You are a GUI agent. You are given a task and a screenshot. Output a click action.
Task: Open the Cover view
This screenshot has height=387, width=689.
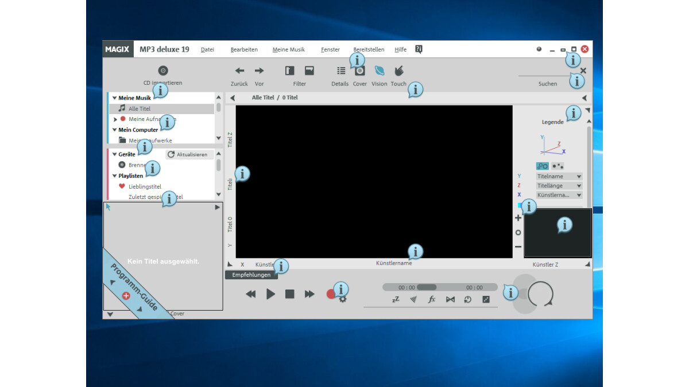[360, 71]
